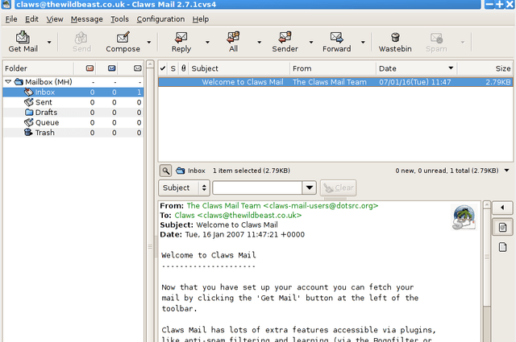The width and height of the screenshot is (516, 342).
Task: Open the File menu
Action: click(x=11, y=19)
